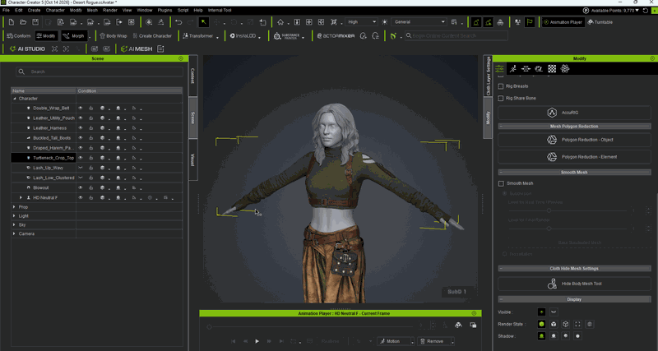Open the High quality dropdown

pyautogui.click(x=362, y=22)
